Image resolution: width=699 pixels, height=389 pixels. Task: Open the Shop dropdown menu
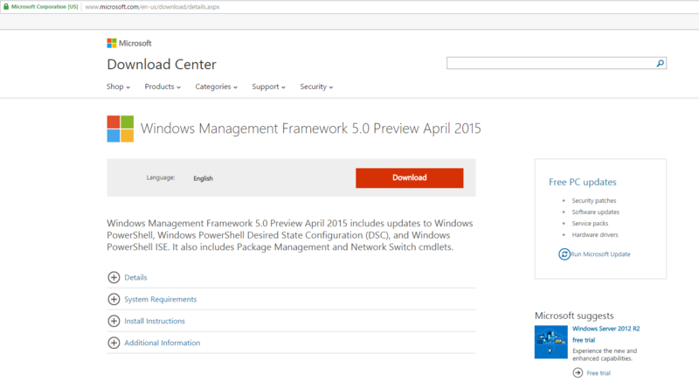click(x=118, y=87)
